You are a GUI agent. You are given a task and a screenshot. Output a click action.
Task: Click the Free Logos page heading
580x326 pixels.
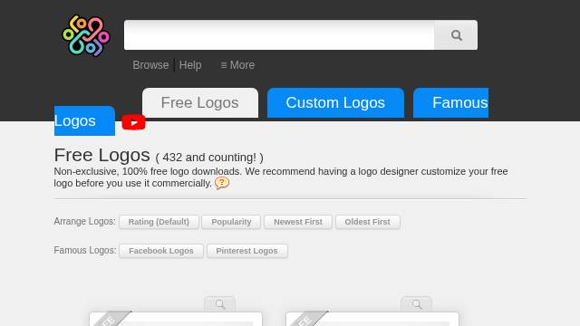click(102, 155)
